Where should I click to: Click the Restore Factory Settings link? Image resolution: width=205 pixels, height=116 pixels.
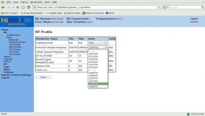coord(16,75)
